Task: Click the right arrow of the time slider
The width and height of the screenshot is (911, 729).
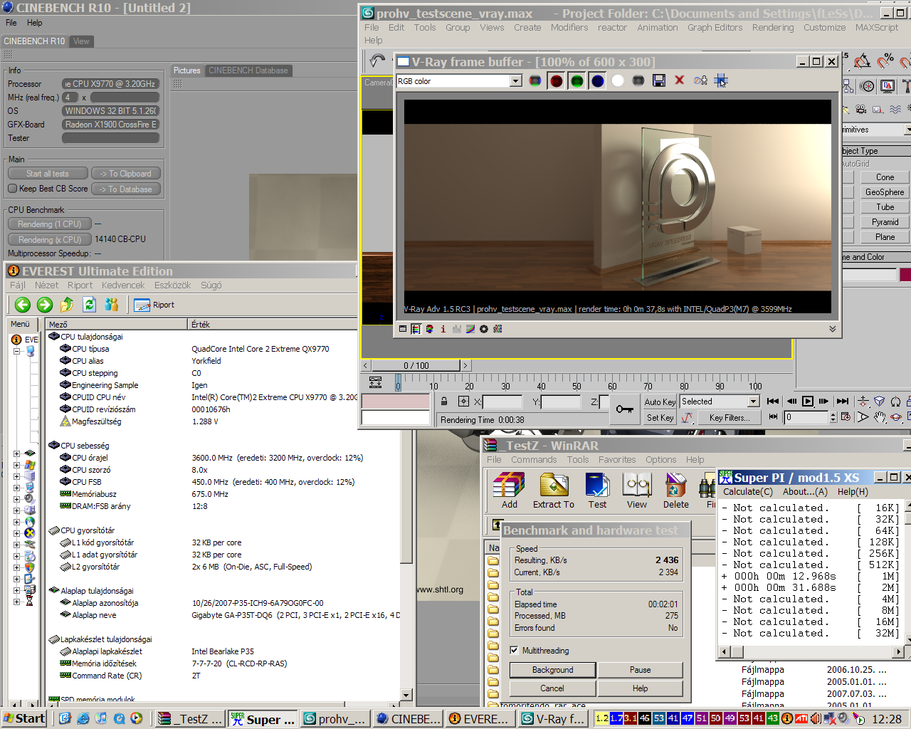Action: [x=466, y=366]
